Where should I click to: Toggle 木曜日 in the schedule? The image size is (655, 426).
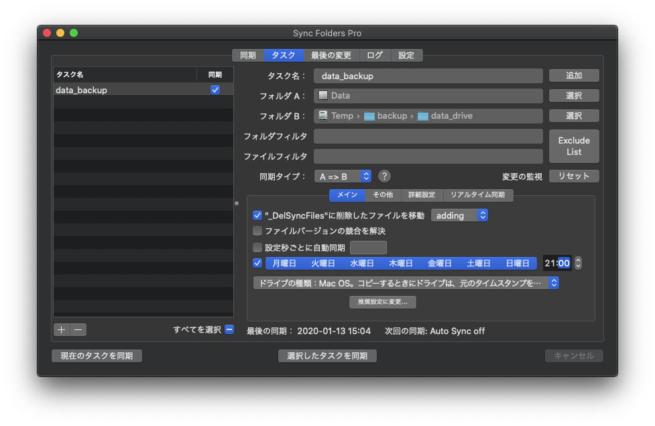(x=401, y=264)
